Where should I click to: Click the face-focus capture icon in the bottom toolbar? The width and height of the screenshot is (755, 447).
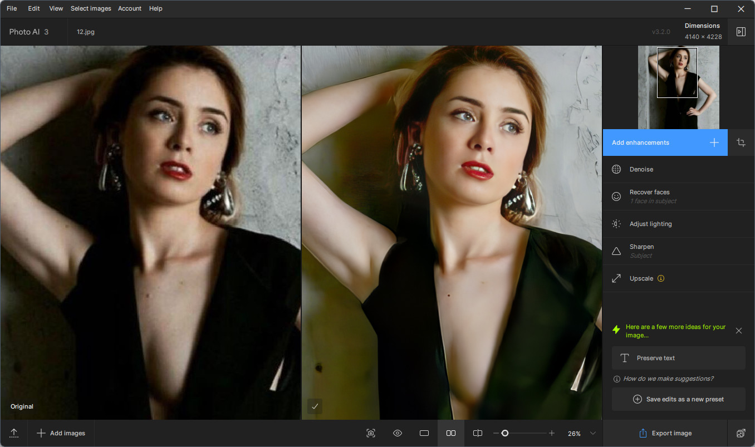tap(371, 433)
